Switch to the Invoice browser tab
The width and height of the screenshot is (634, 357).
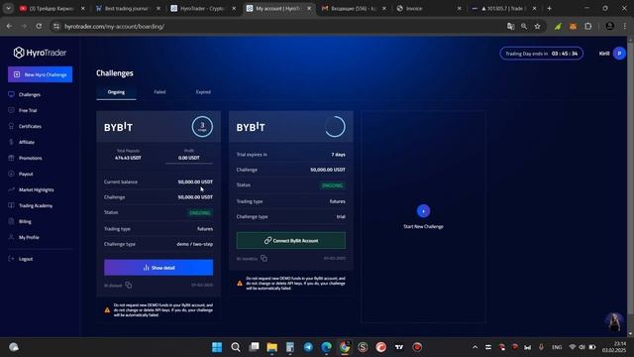coord(429,9)
